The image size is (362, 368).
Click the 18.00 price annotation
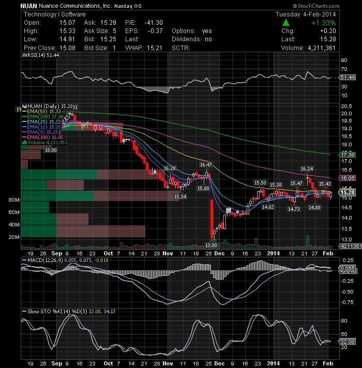tap(51, 150)
